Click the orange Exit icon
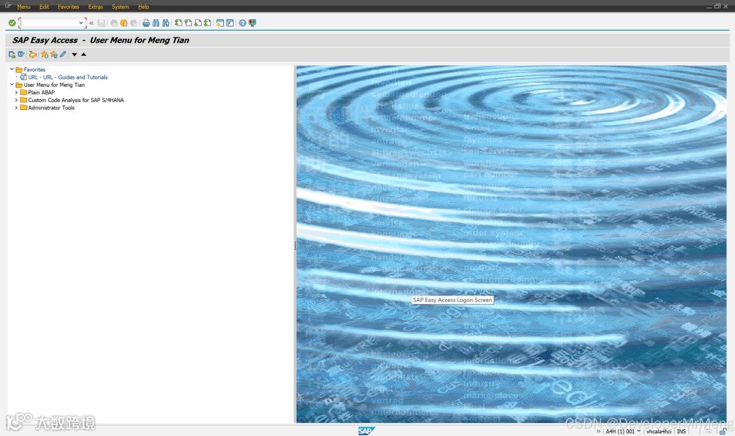735x436 pixels. click(x=124, y=23)
